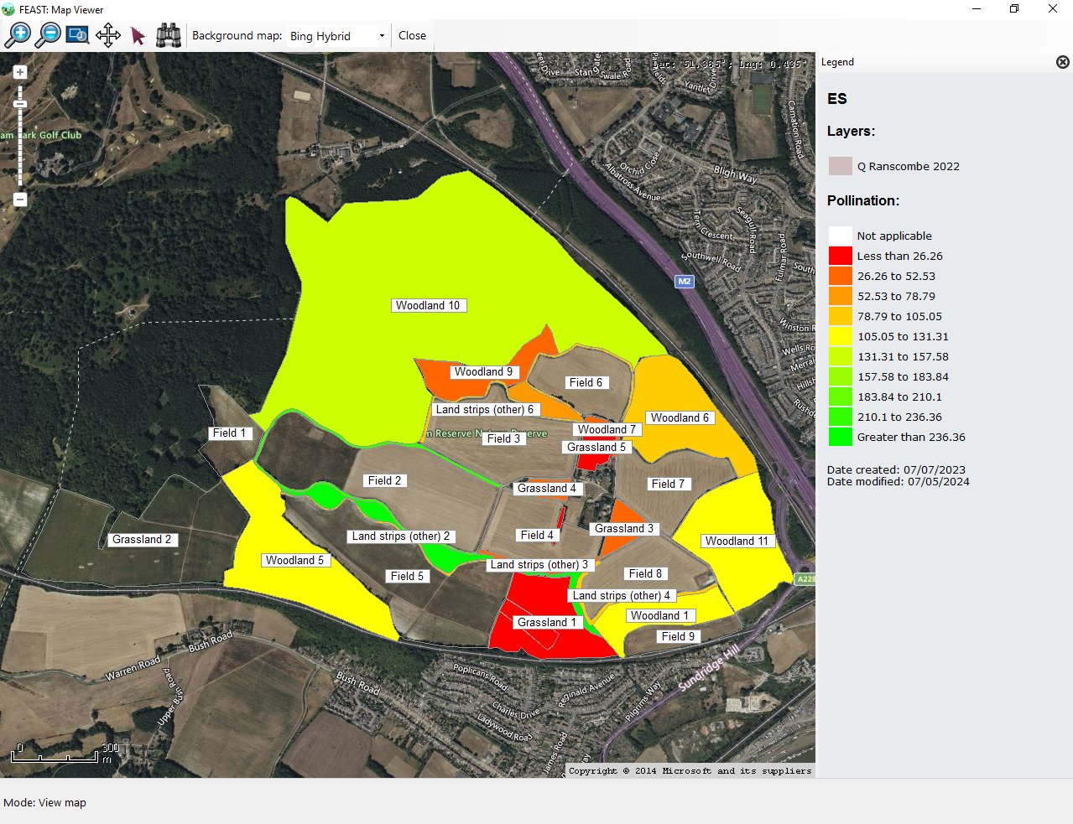Activate the Pan map tool
This screenshot has height=824, width=1073.
click(108, 35)
